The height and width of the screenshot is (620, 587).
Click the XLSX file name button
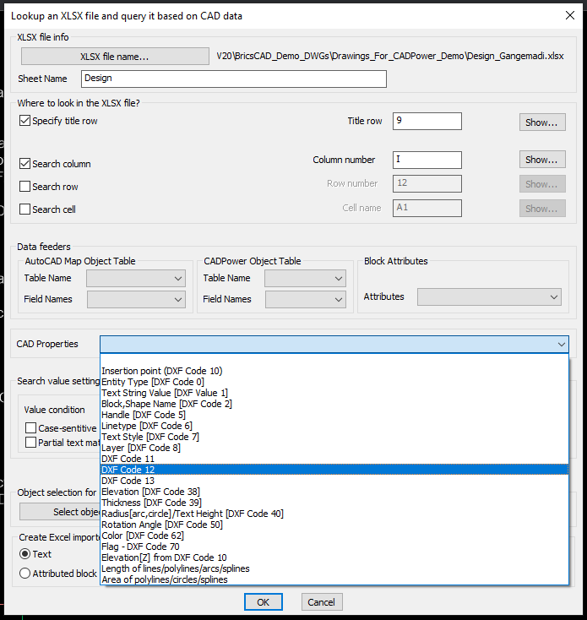coord(114,57)
